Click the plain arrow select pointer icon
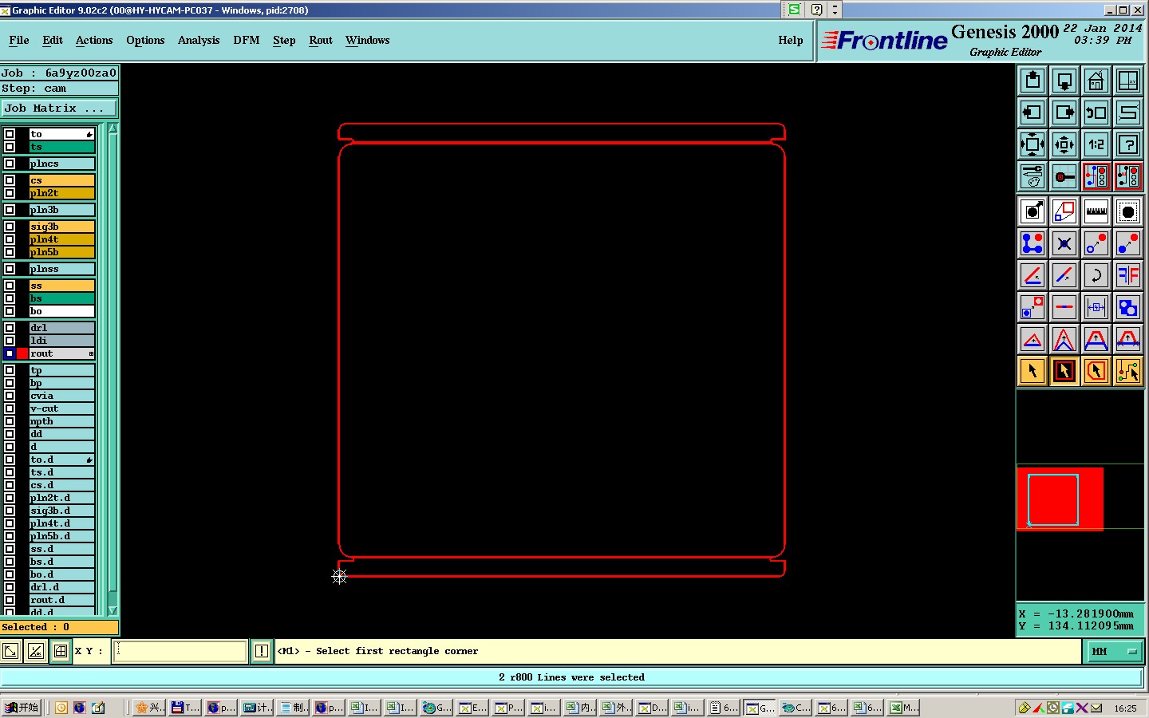 tap(1033, 371)
